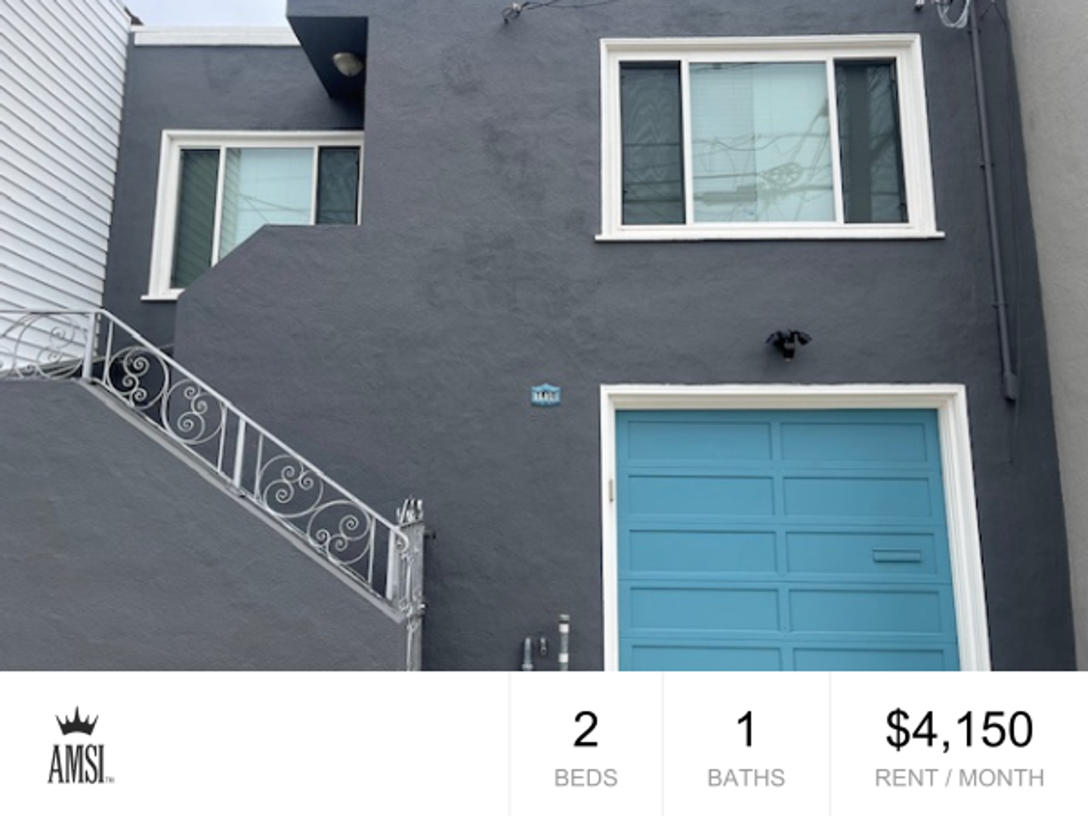Click the RENT / MONTH label
The height and width of the screenshot is (816, 1088).
pos(959,777)
